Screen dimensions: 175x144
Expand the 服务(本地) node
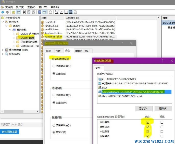[x=3, y=54]
